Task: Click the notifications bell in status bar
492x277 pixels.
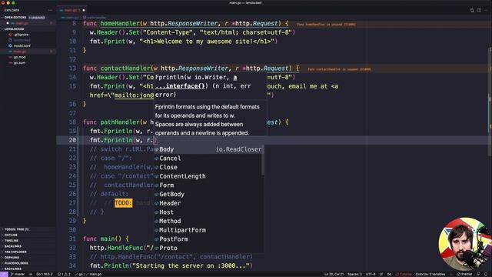Action: [x=486, y=274]
